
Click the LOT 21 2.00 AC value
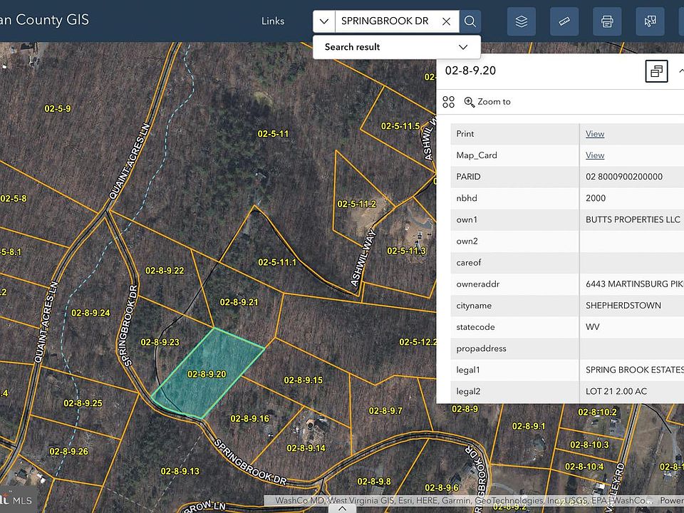[x=616, y=391]
